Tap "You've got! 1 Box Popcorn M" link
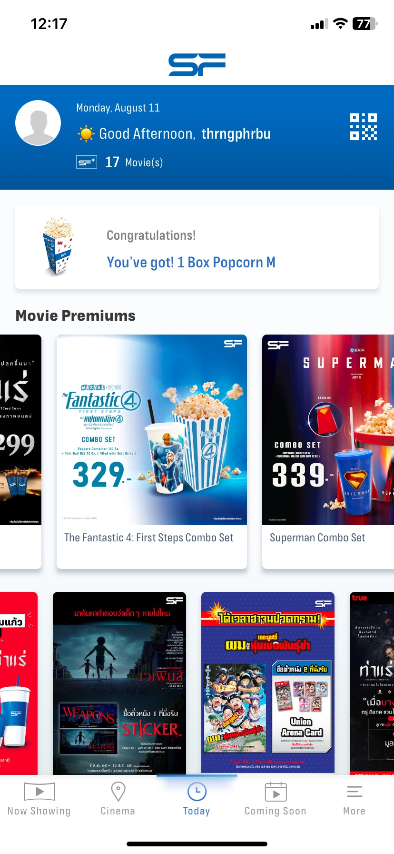394x854 pixels. 191,263
